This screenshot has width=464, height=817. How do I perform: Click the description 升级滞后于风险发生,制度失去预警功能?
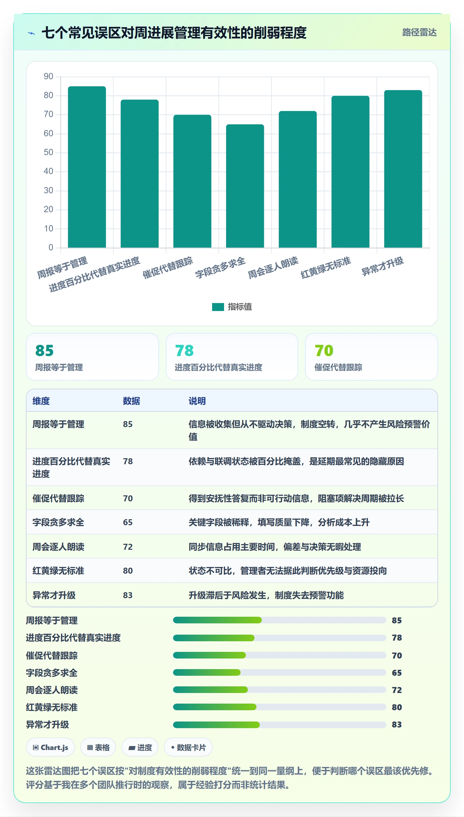[266, 595]
